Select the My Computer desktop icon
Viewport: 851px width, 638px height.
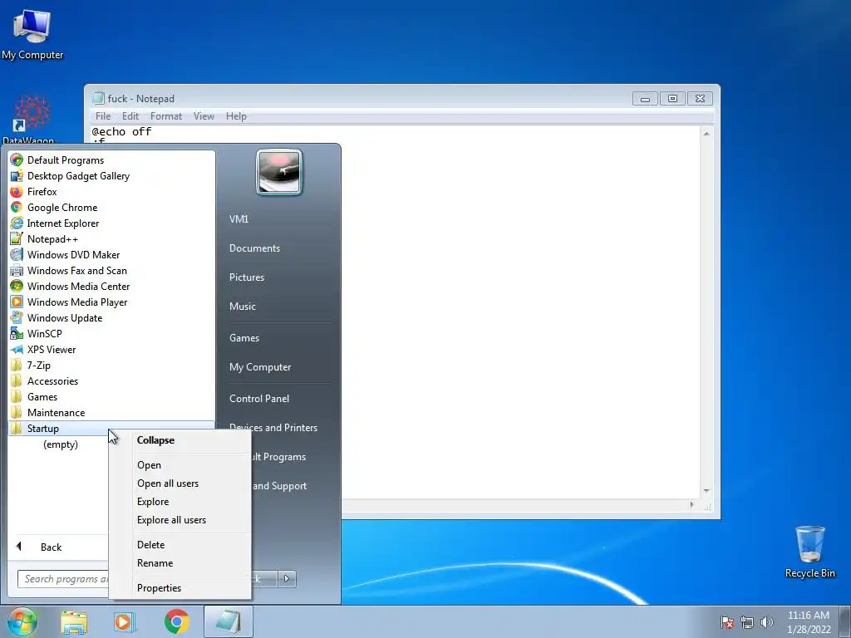(x=32, y=34)
